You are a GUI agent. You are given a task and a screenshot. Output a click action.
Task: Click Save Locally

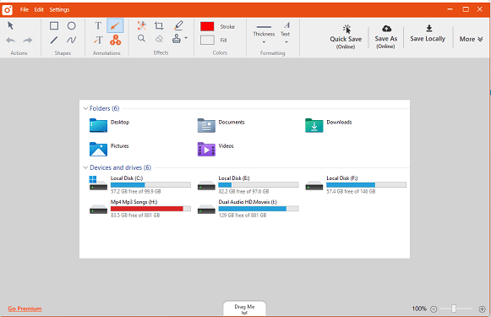[428, 34]
